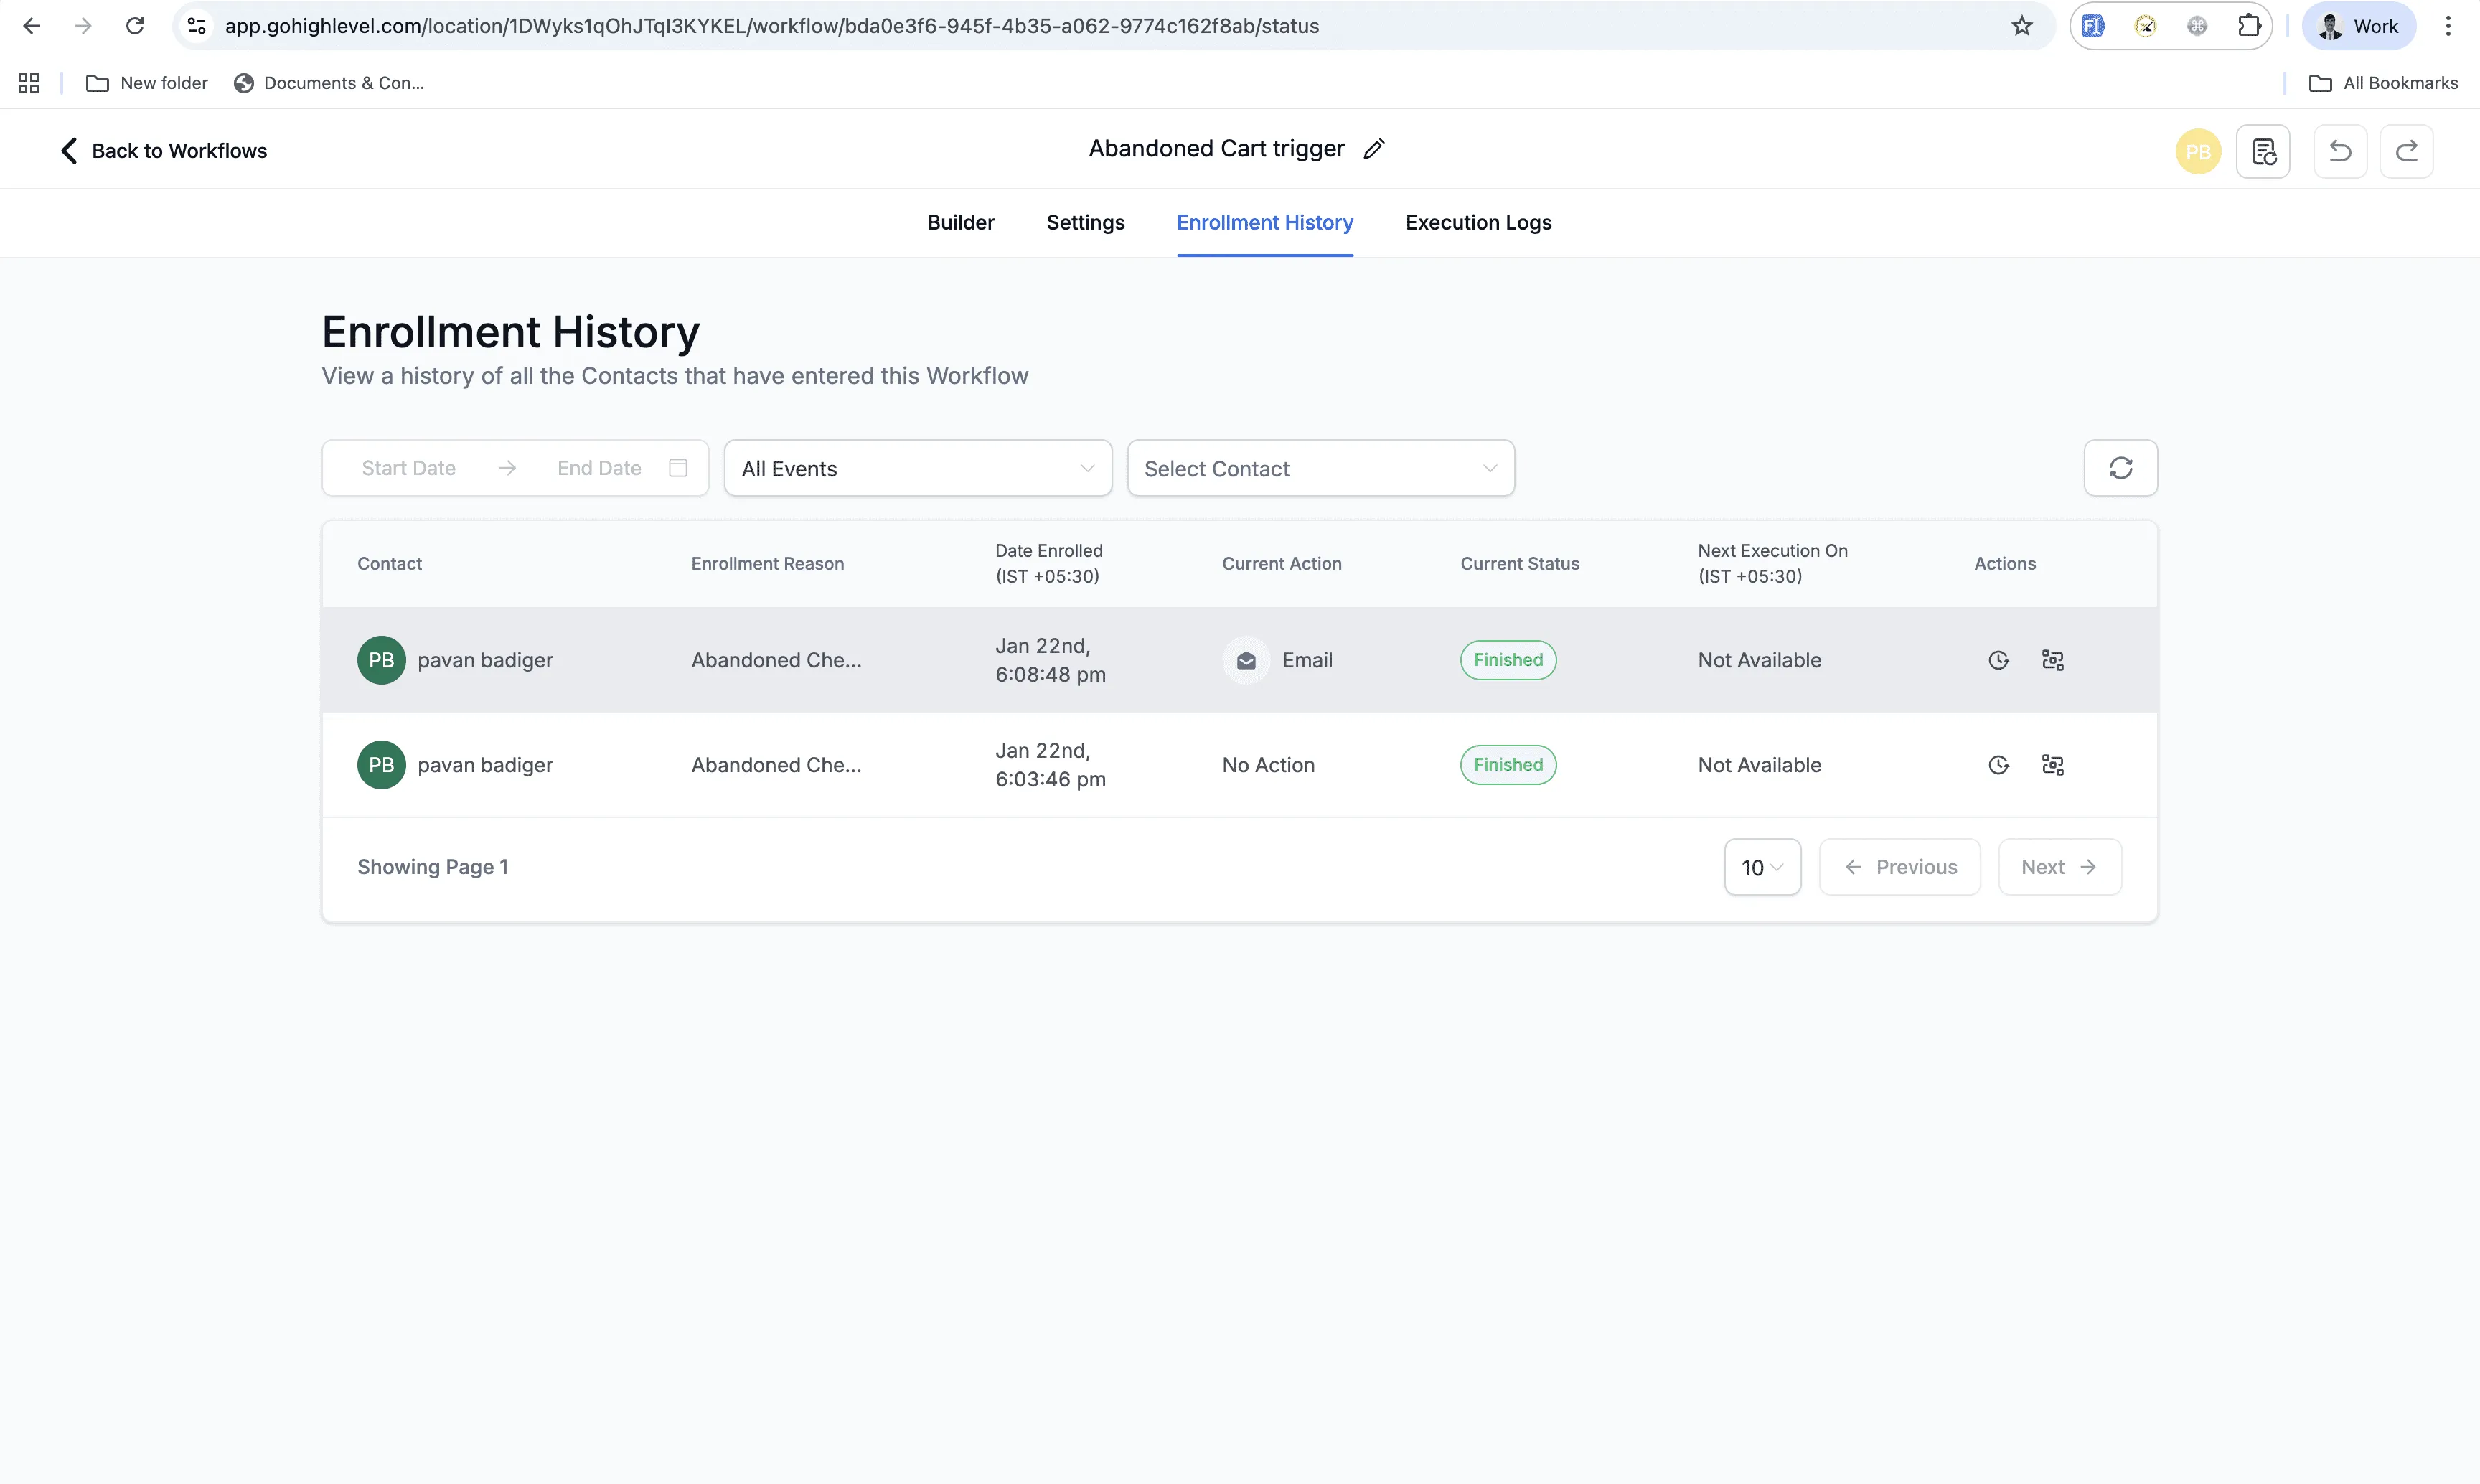Open the Builder tab
Viewport: 2480px width, 1484px height.
(x=960, y=223)
